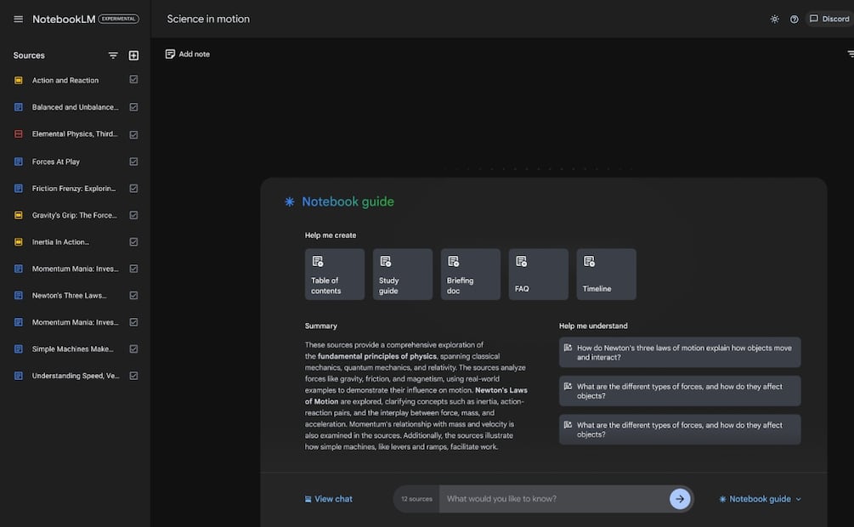
Task: Click the filter sources icon
Action: (x=113, y=55)
